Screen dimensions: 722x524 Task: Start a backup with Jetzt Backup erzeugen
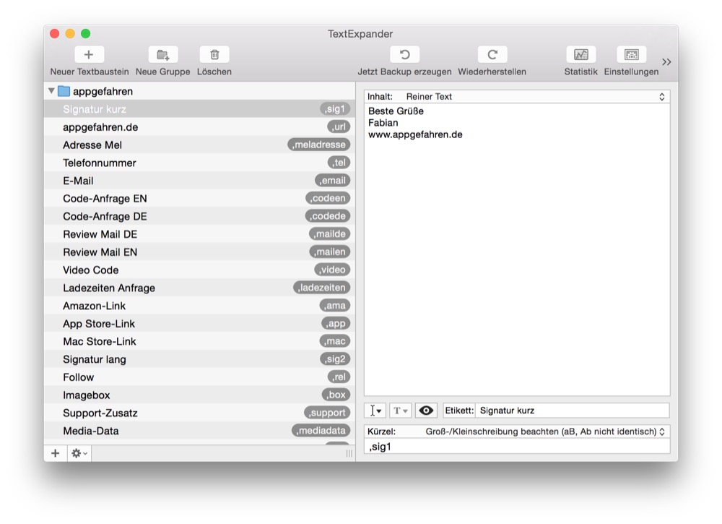coord(404,55)
